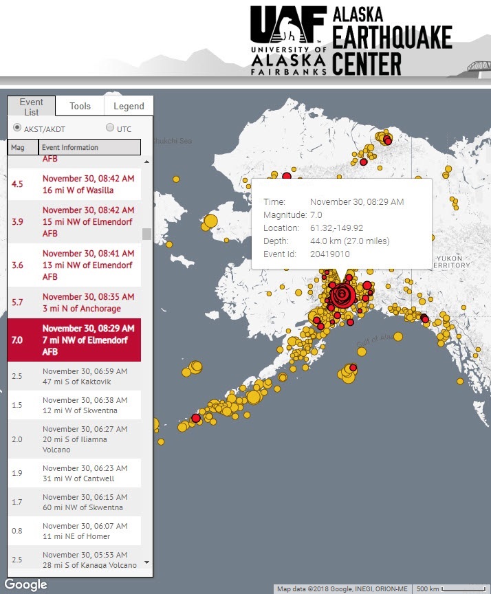Click the red marker near Yukon border coast
Image resolution: width=491 pixels, height=594 pixels.
pyautogui.click(x=425, y=318)
